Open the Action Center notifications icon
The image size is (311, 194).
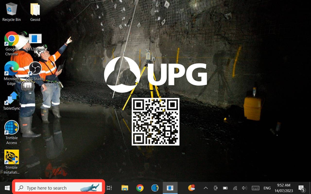click(301, 188)
